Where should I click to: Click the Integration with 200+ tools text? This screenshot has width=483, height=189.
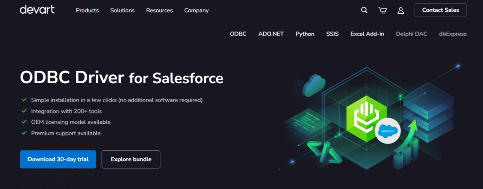67,111
